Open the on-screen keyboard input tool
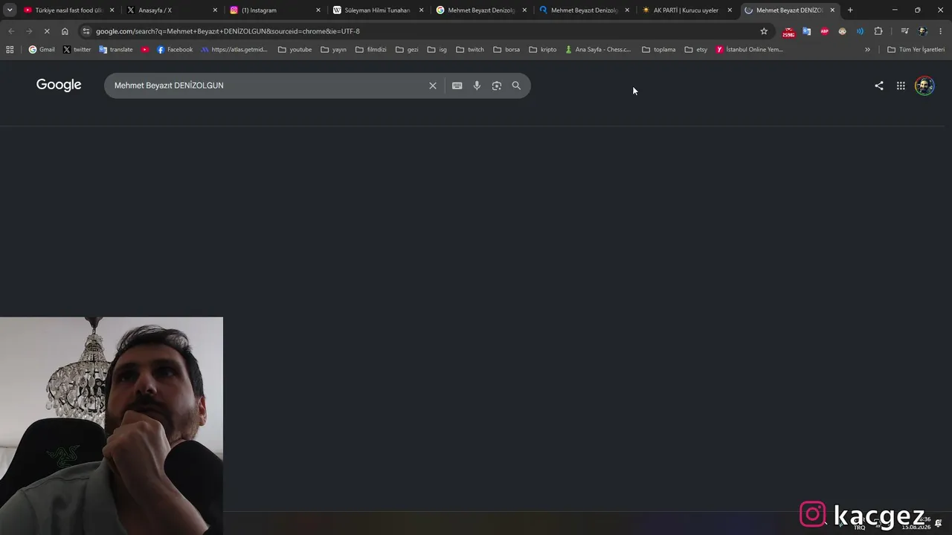 click(457, 85)
